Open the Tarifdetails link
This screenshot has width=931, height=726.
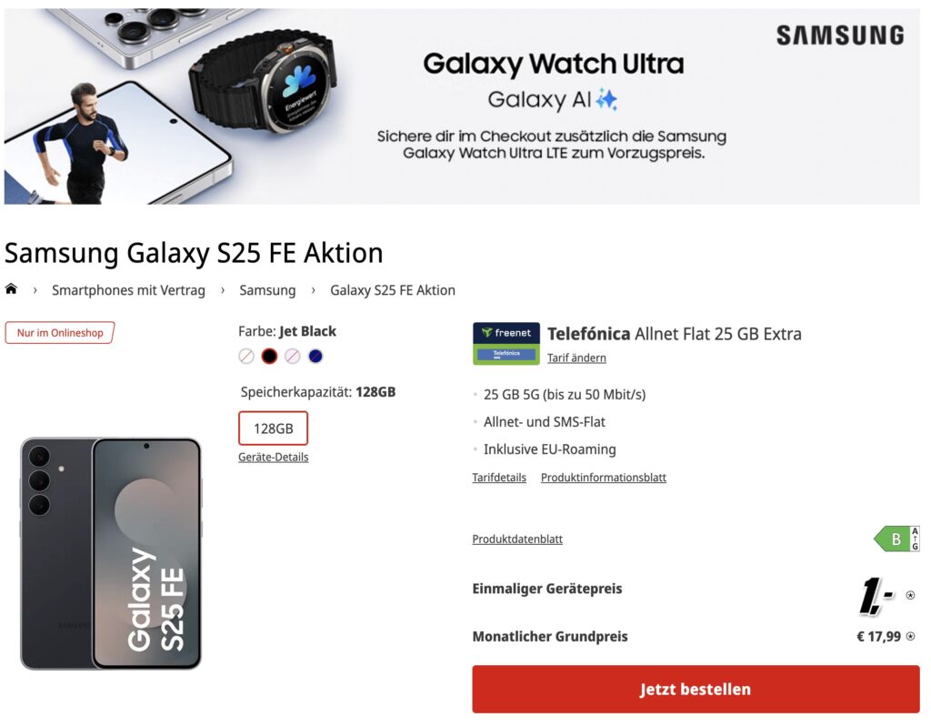(x=499, y=478)
